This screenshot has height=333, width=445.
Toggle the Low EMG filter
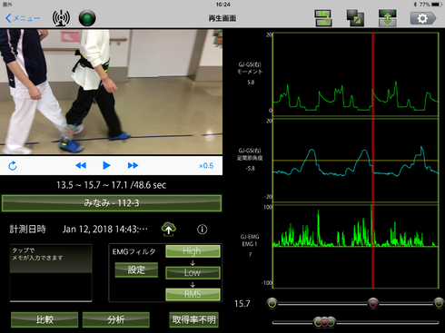(x=193, y=272)
